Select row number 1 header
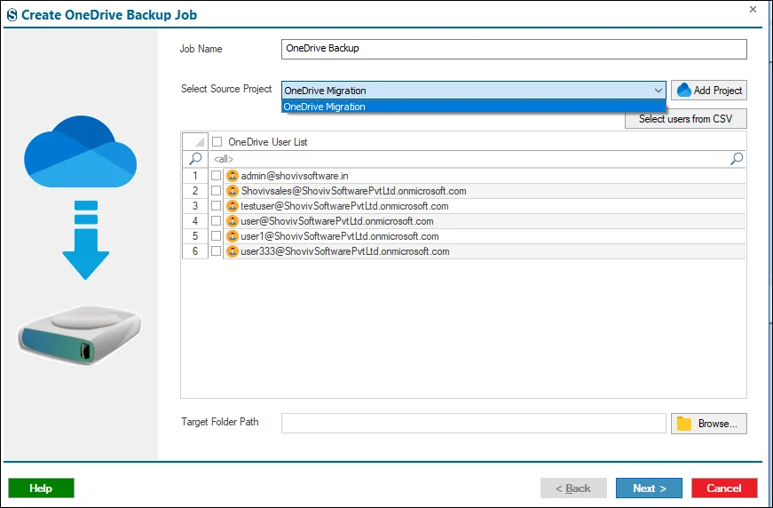 coord(195,176)
